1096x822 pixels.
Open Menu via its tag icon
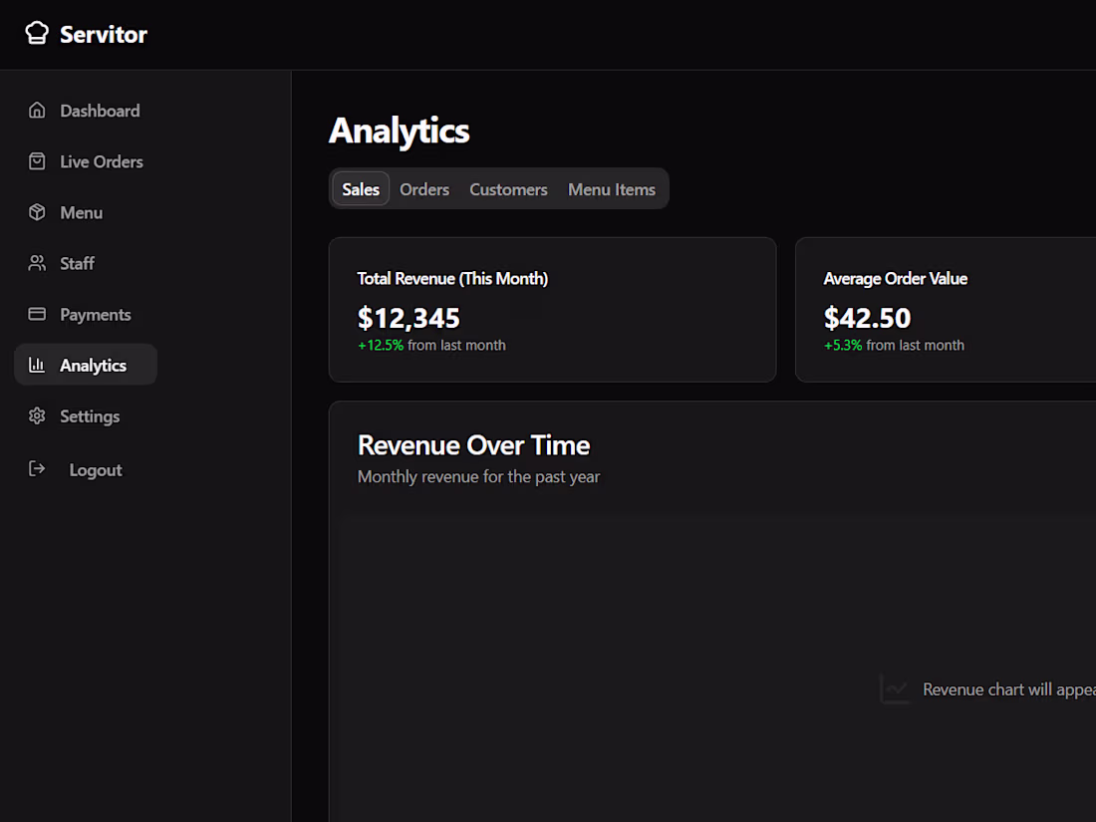pos(36,211)
